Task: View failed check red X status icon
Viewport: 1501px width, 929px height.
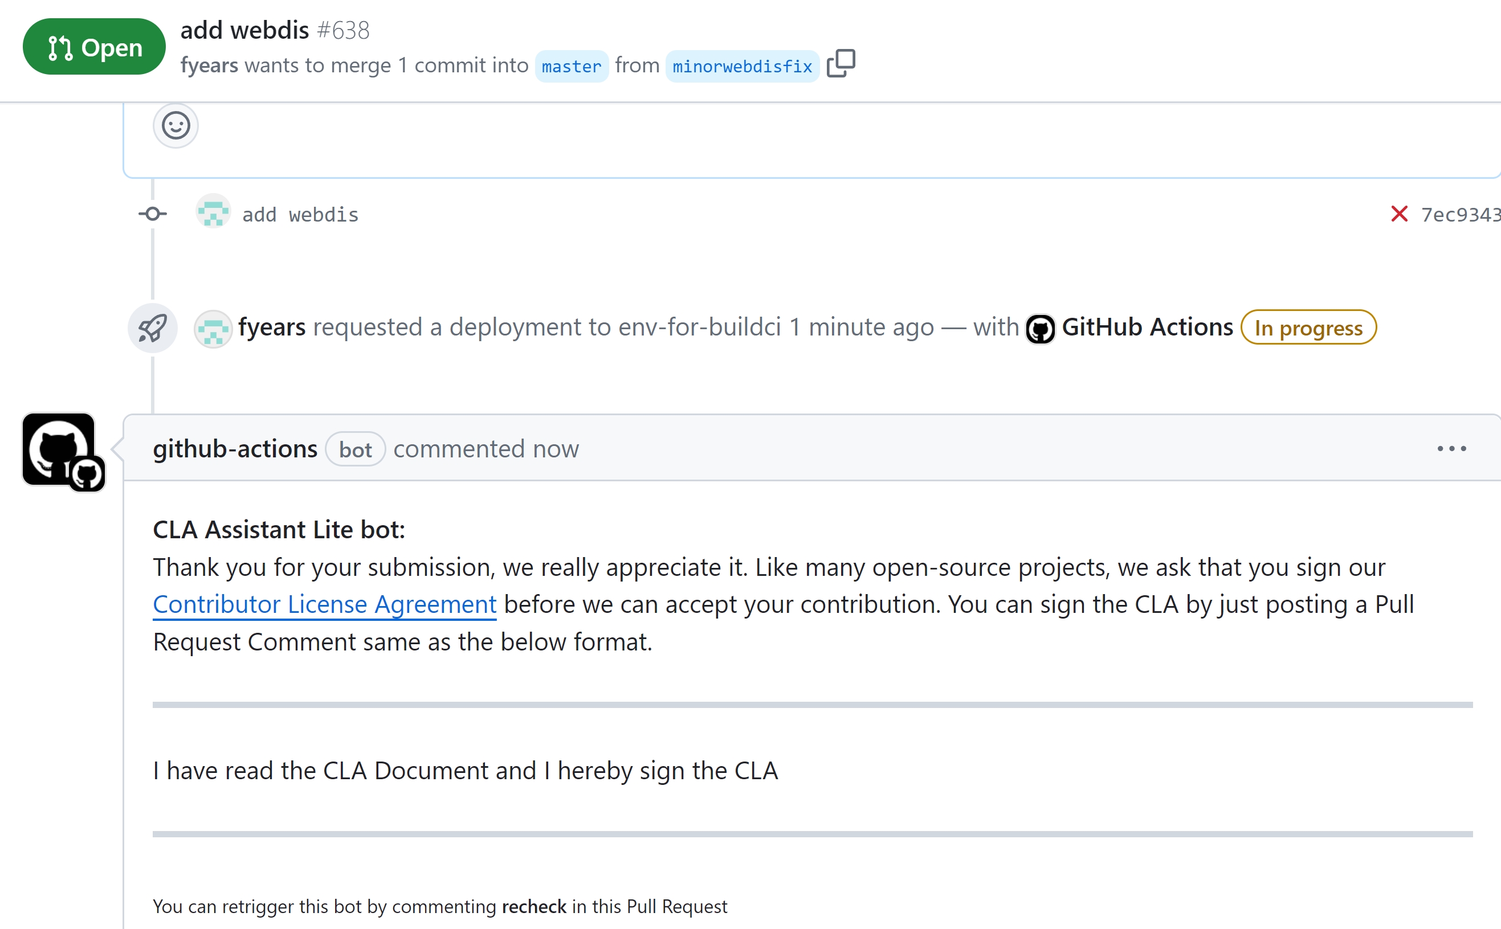Action: pyautogui.click(x=1399, y=214)
